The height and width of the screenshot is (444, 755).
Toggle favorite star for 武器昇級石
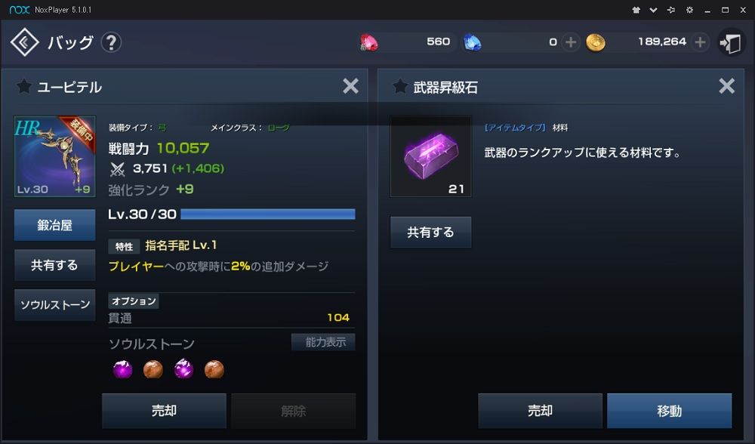pyautogui.click(x=399, y=87)
